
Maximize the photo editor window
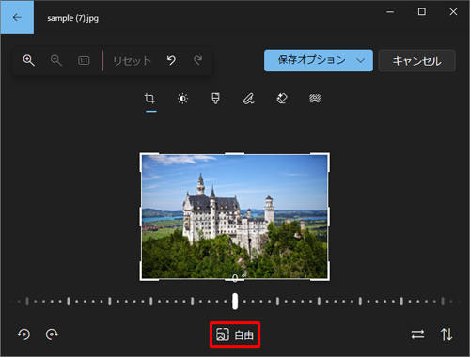coord(422,12)
